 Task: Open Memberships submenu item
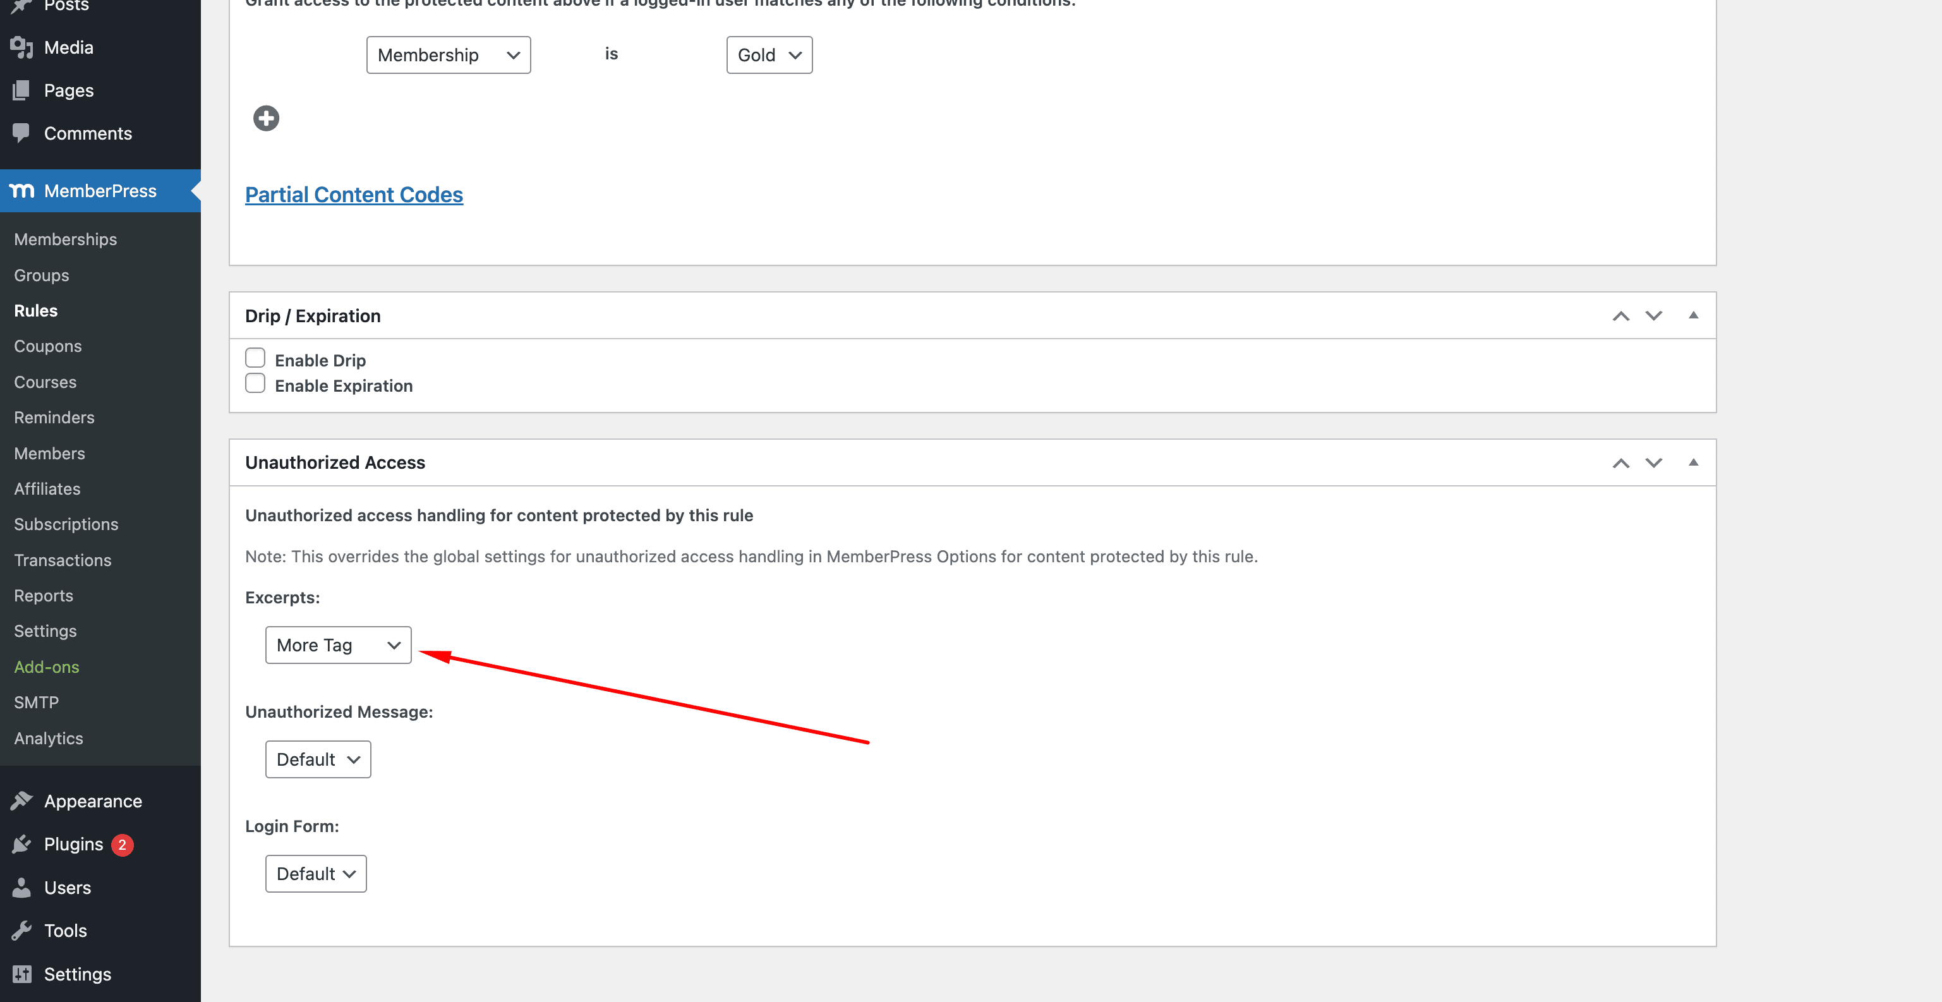(66, 239)
